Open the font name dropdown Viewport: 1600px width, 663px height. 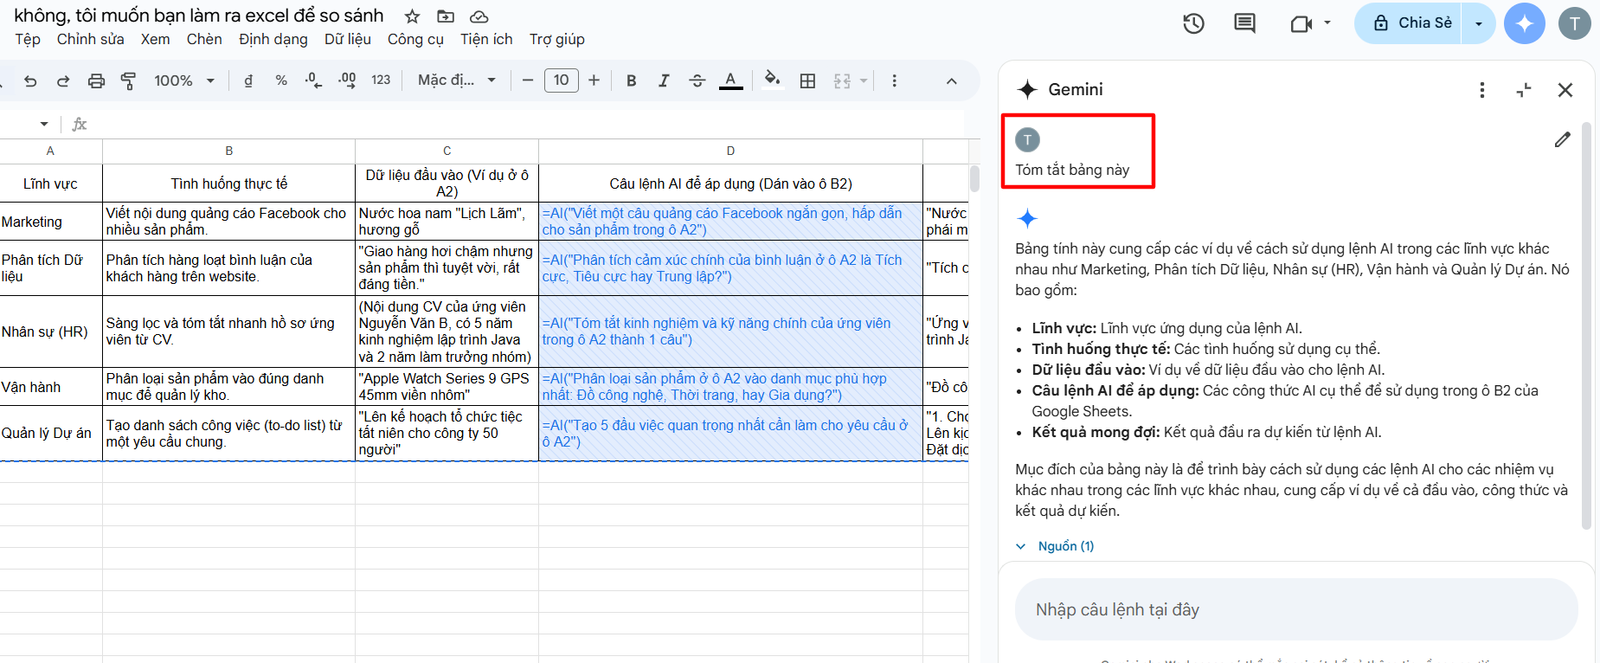pos(456,80)
